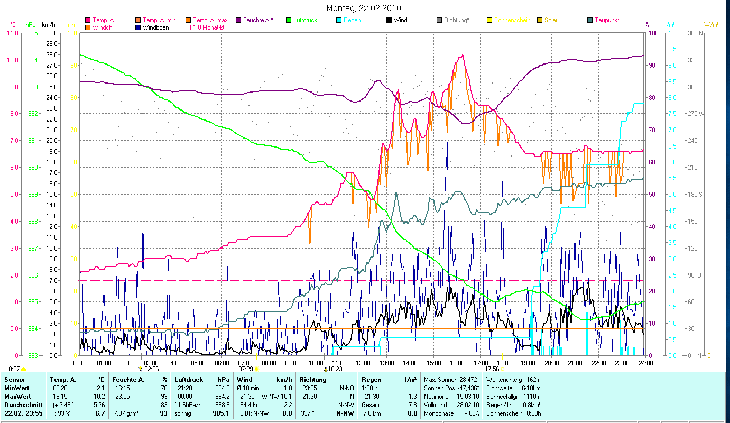Click the current pressure value '985.1'

220,413
